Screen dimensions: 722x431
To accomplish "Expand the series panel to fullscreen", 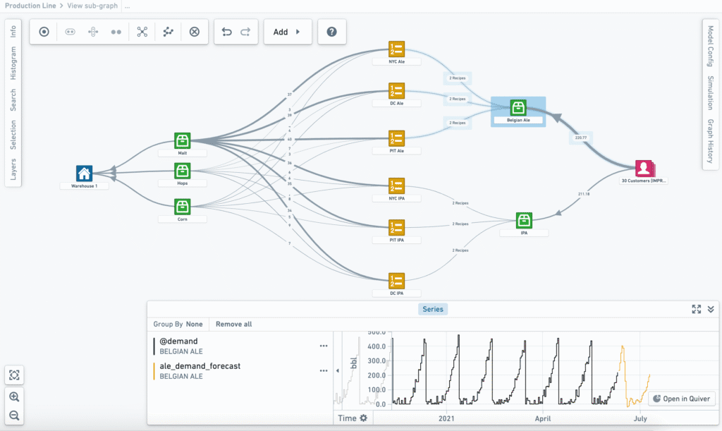I will (x=696, y=309).
